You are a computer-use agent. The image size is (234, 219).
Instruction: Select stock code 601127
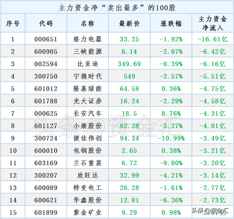46,126
